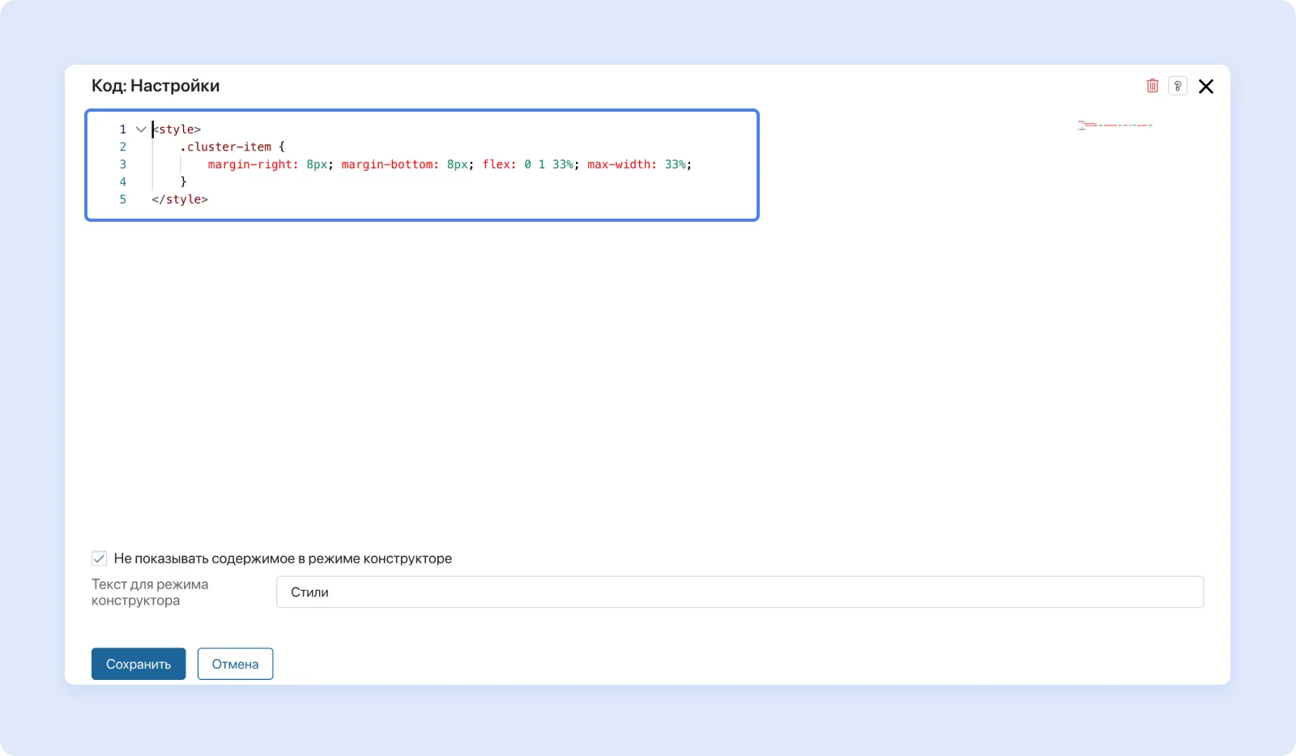Click line number 4 in the gutter
This screenshot has width=1296, height=756.
123,182
